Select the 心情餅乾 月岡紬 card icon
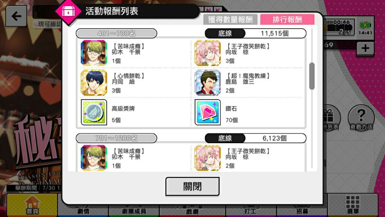The width and height of the screenshot is (385, 217). 94,83
